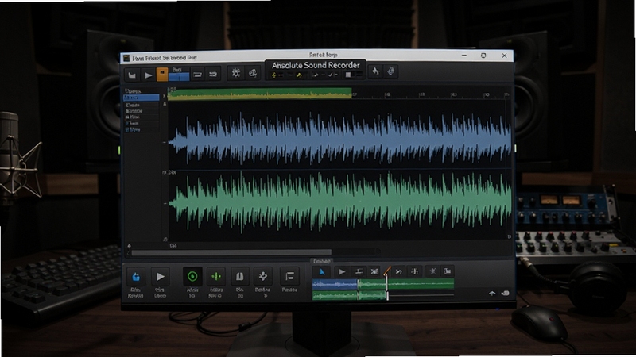The width and height of the screenshot is (636, 357).
Task: Click the round leaf icon at toolbar end
Action: point(391,71)
